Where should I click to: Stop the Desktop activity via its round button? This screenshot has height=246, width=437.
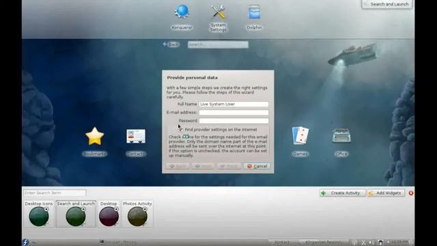click(x=117, y=209)
